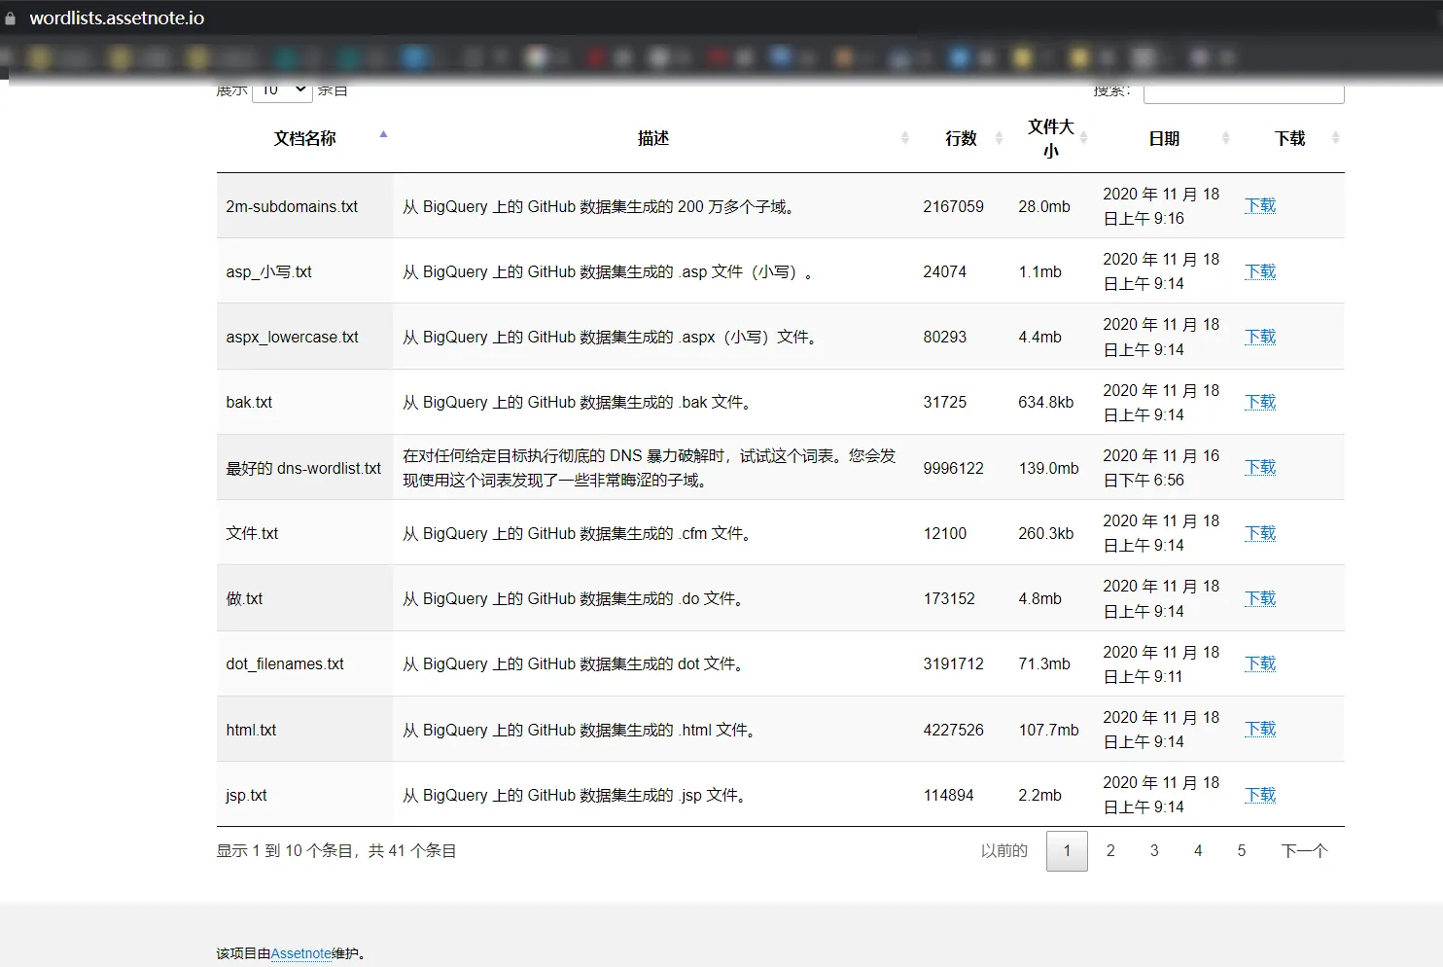This screenshot has width=1443, height=967.
Task: Click file size 139.0mb
Action: tap(1048, 468)
